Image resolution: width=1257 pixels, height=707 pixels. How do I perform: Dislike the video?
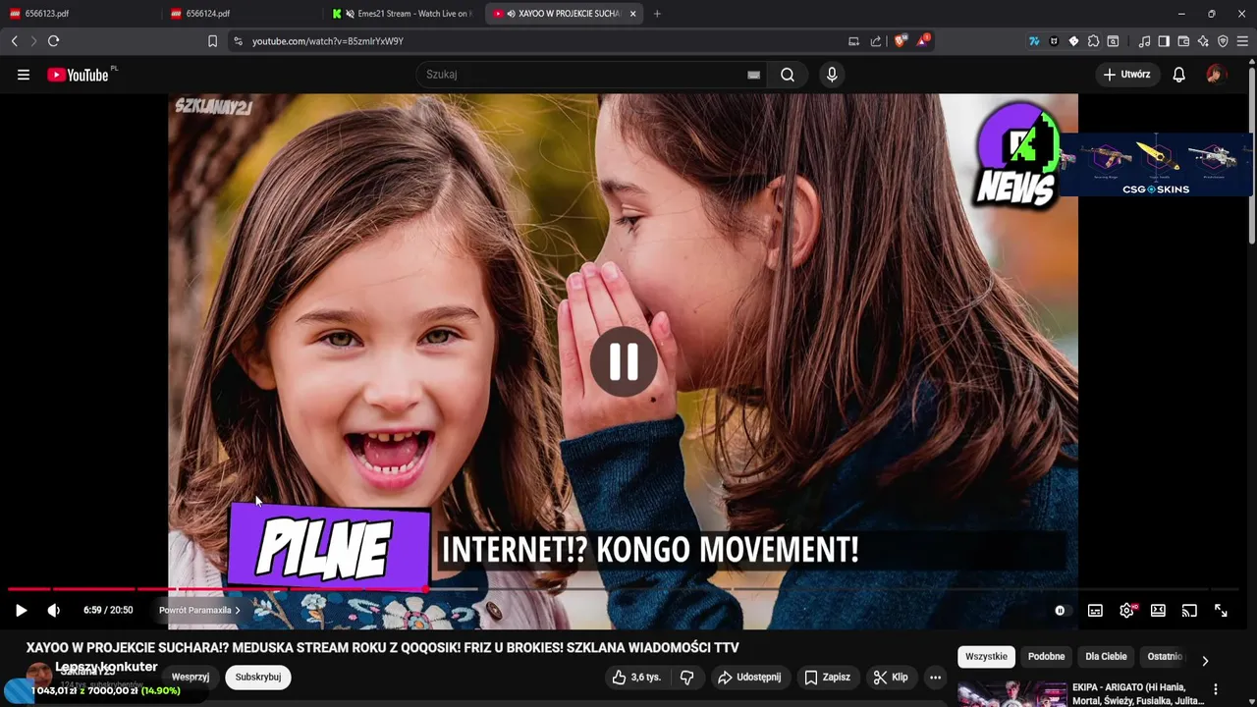(x=687, y=678)
